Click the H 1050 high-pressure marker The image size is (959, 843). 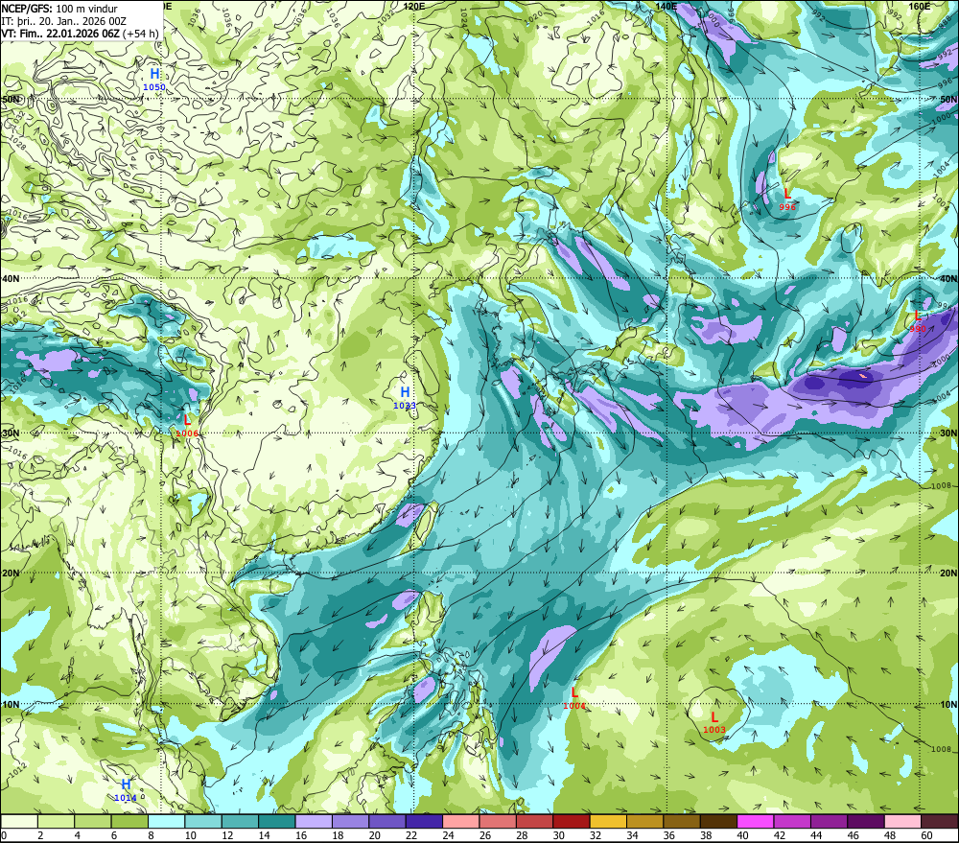point(154,80)
